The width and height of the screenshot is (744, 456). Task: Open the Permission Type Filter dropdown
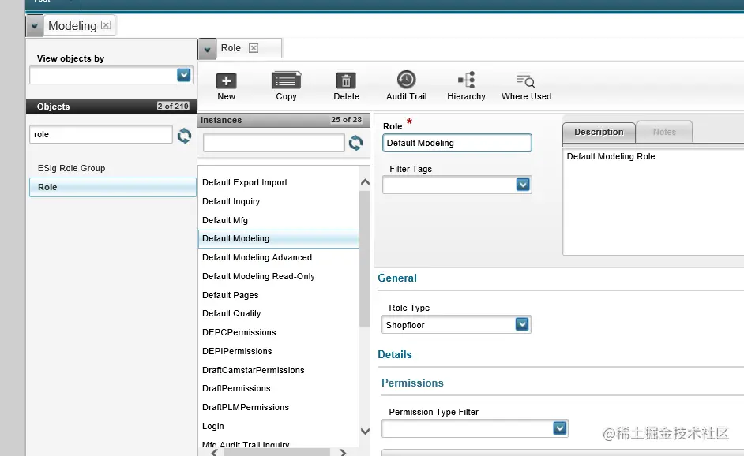[560, 428]
